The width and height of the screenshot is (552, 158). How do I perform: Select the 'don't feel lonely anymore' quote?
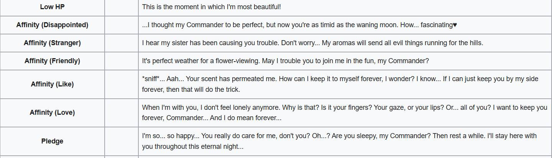pyautogui.click(x=345, y=113)
